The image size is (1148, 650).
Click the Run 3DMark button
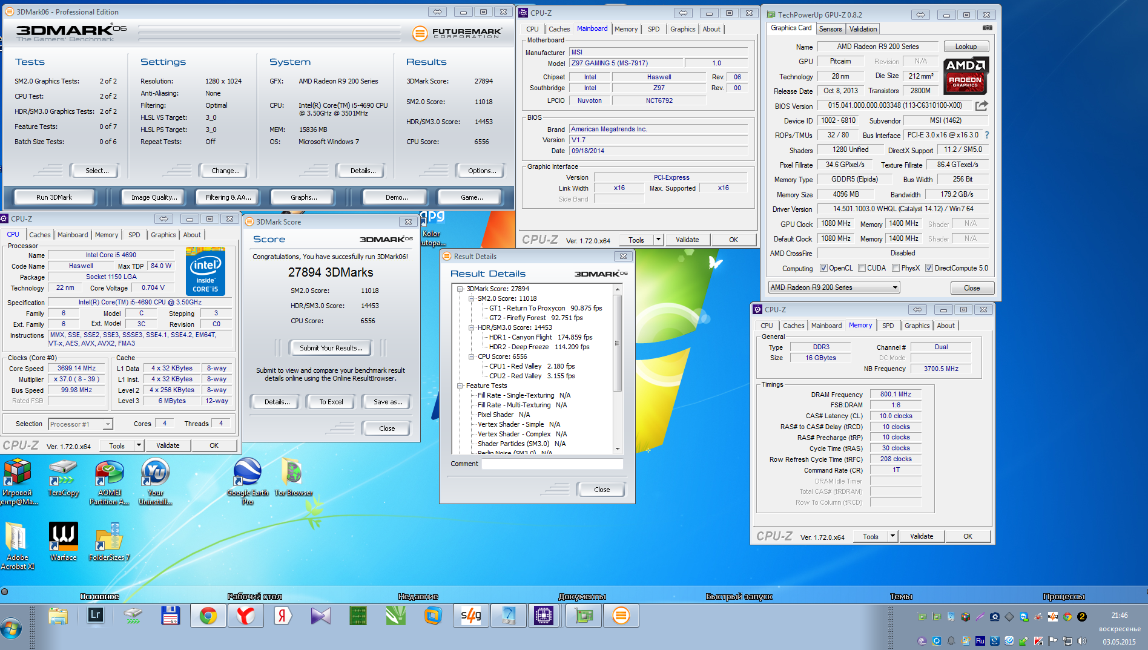(x=54, y=197)
